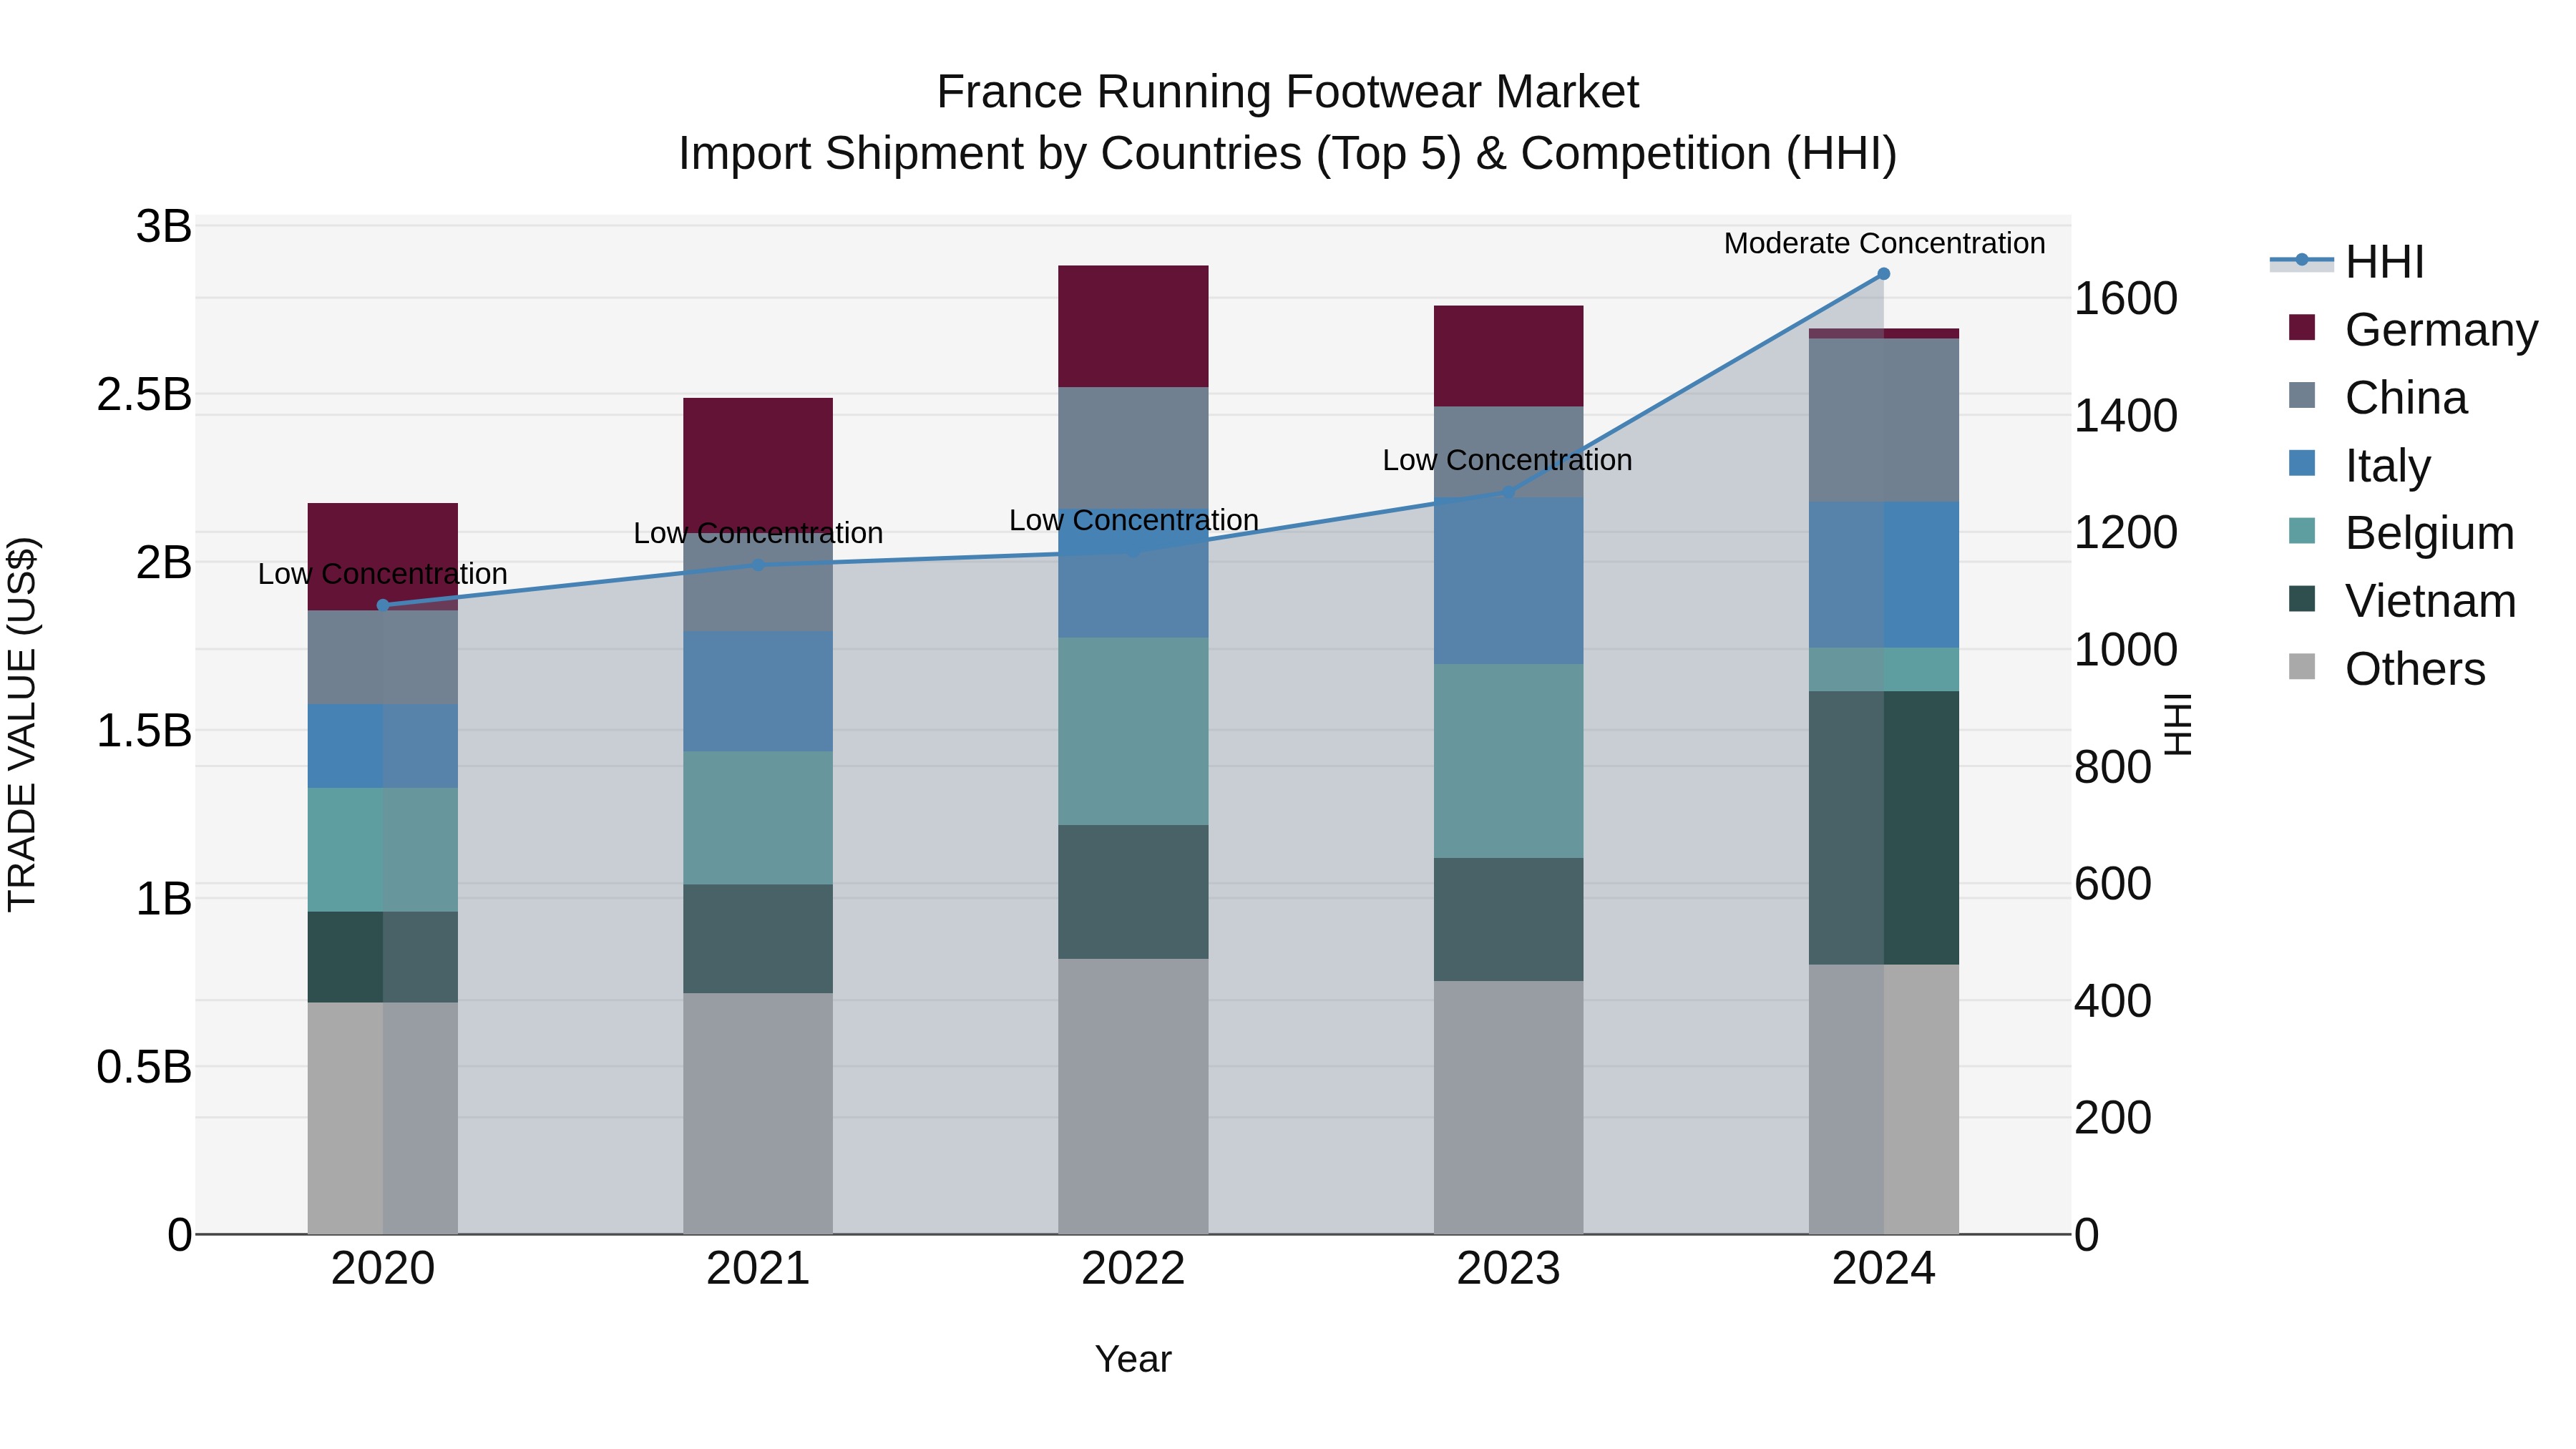Click the 2024 HHI data point

1884,274
